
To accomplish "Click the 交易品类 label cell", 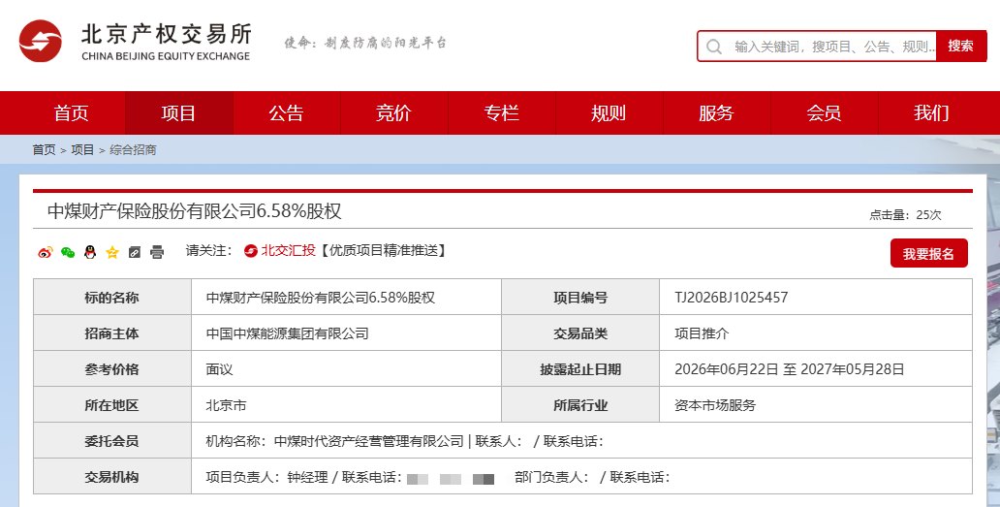I will point(580,333).
